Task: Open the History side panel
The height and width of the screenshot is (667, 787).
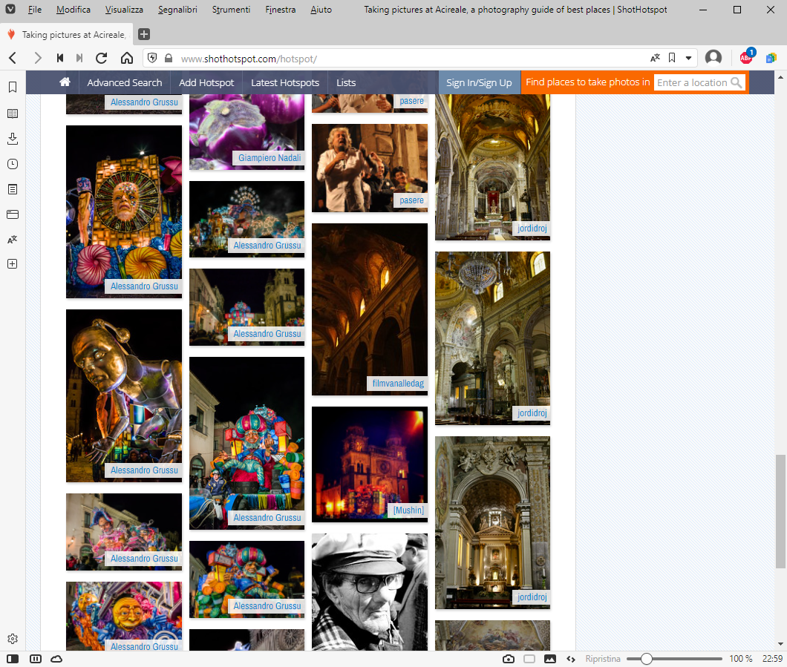Action: pos(13,164)
